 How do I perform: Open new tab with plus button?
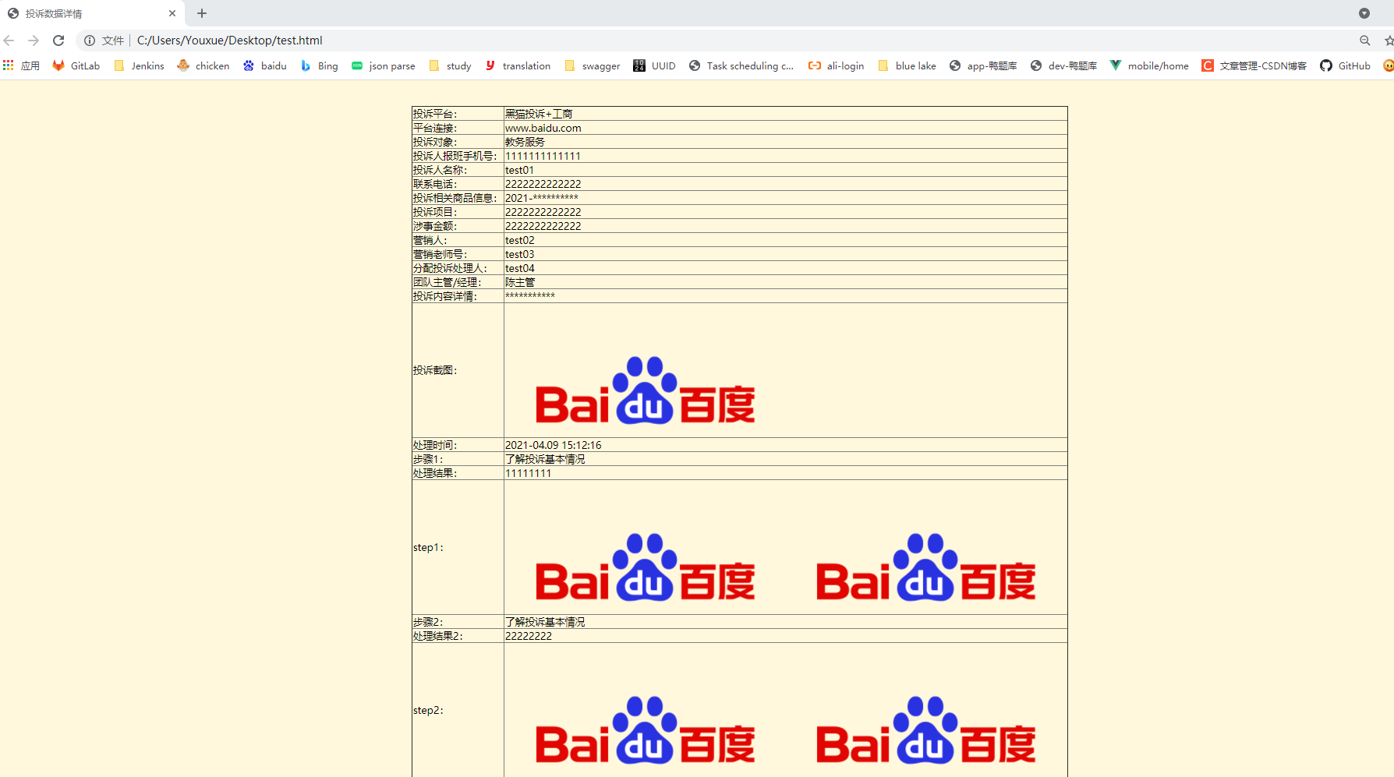click(x=202, y=13)
